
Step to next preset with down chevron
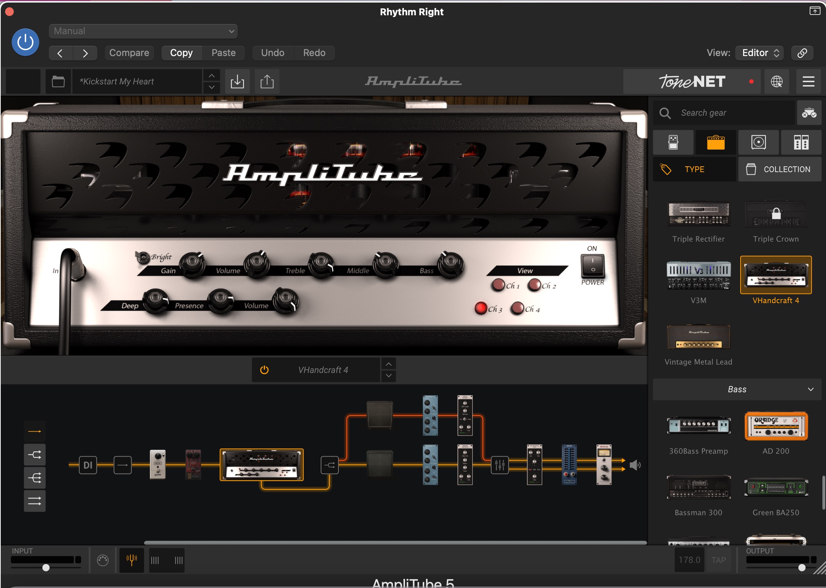[x=212, y=87]
